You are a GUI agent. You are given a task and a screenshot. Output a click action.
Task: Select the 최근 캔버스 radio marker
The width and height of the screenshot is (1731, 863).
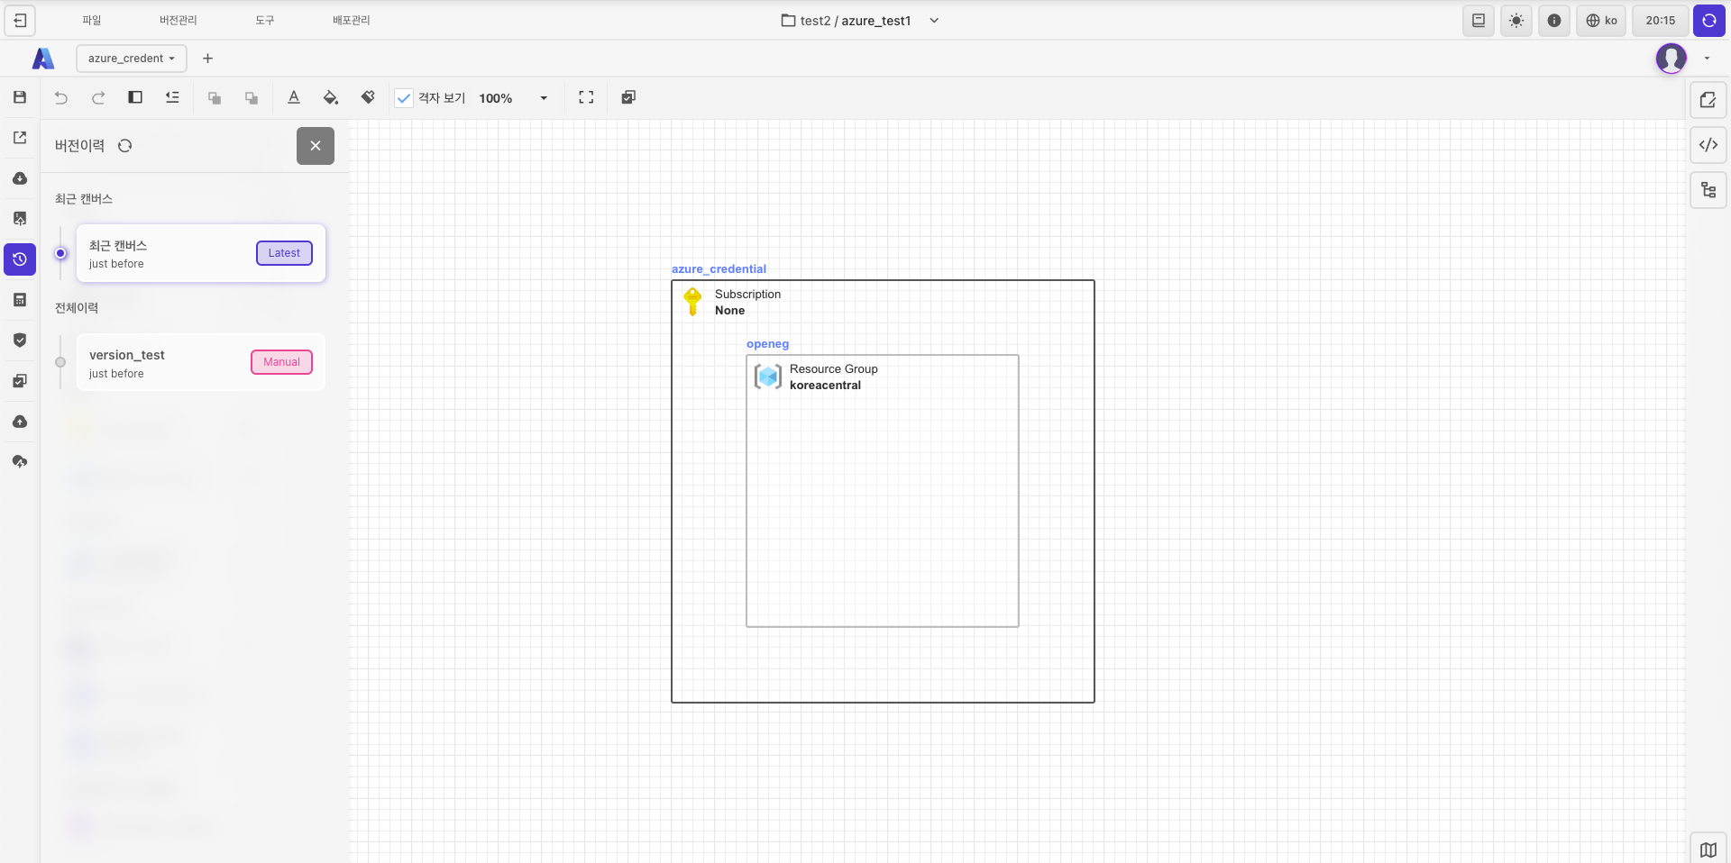pyautogui.click(x=60, y=253)
